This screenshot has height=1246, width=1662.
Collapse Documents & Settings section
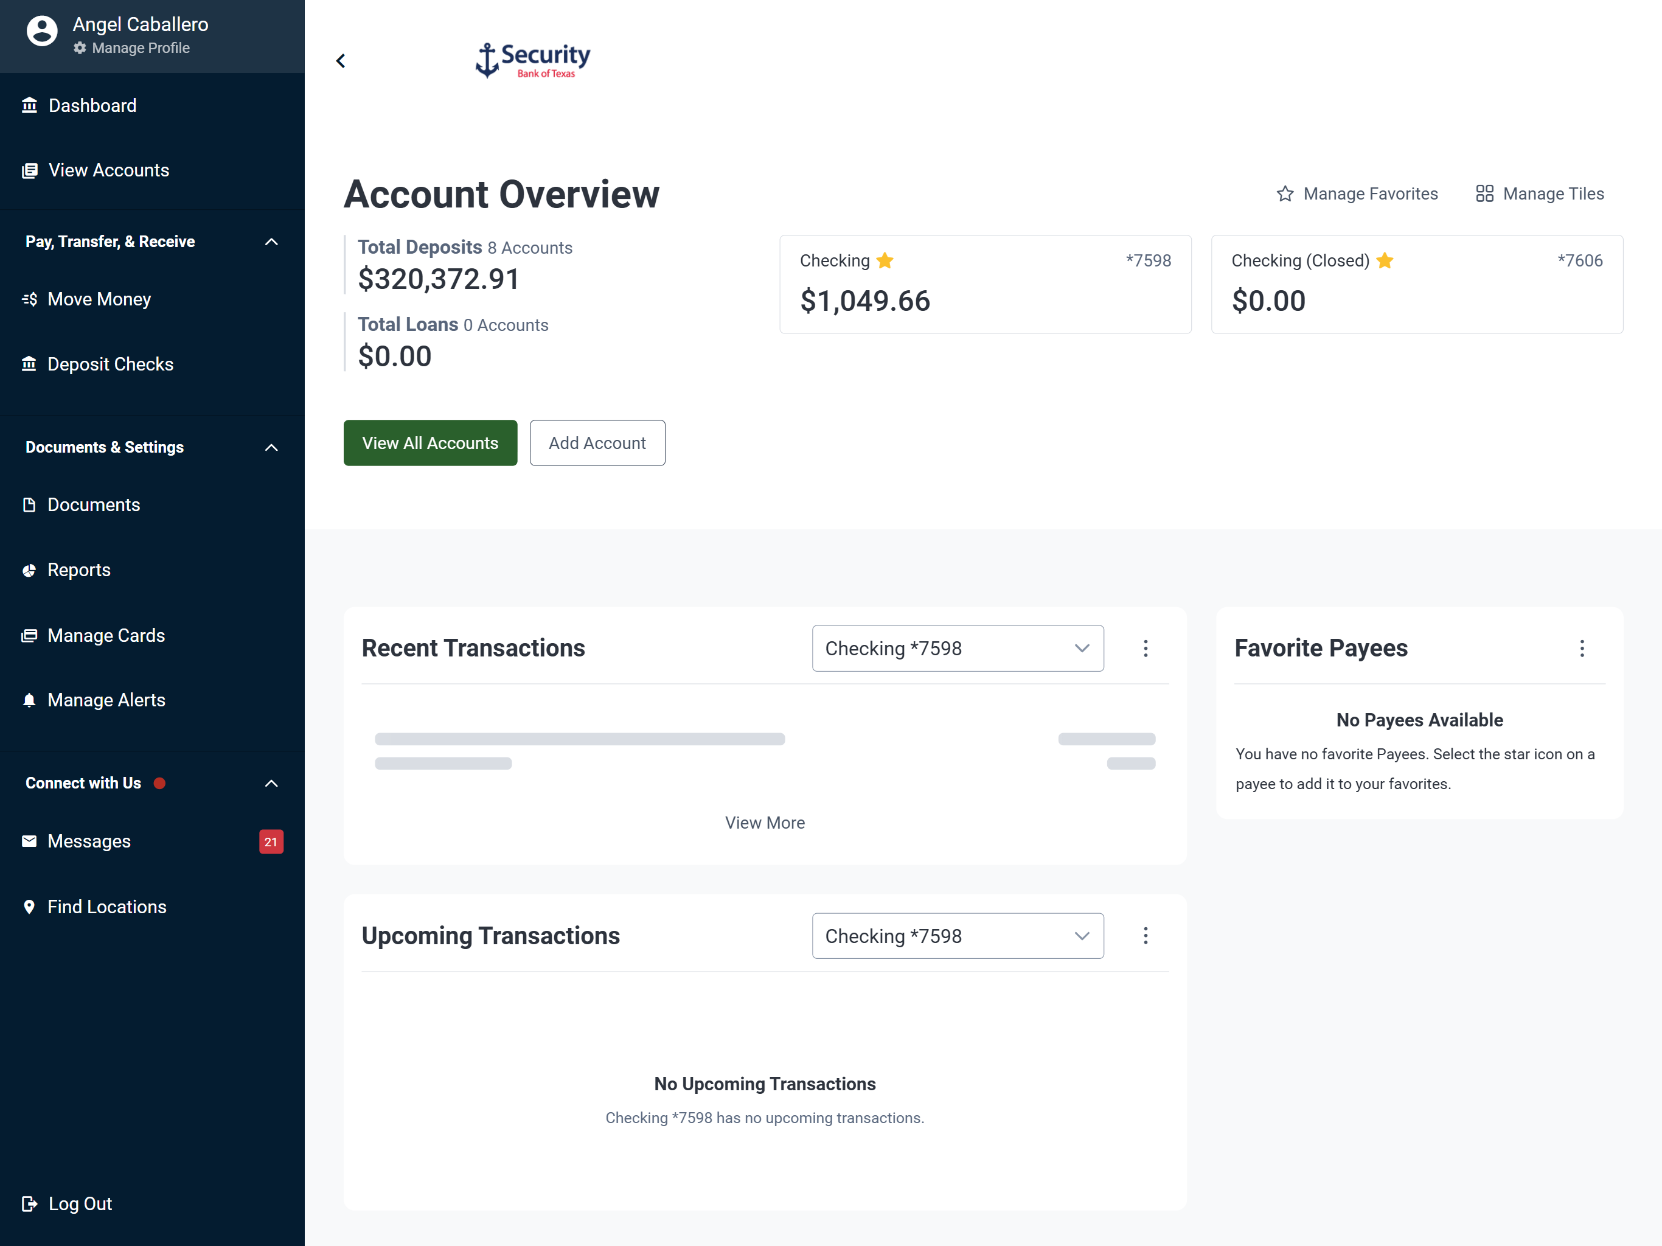[271, 448]
